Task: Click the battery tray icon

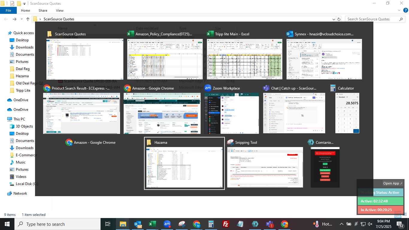Action: tap(349, 224)
